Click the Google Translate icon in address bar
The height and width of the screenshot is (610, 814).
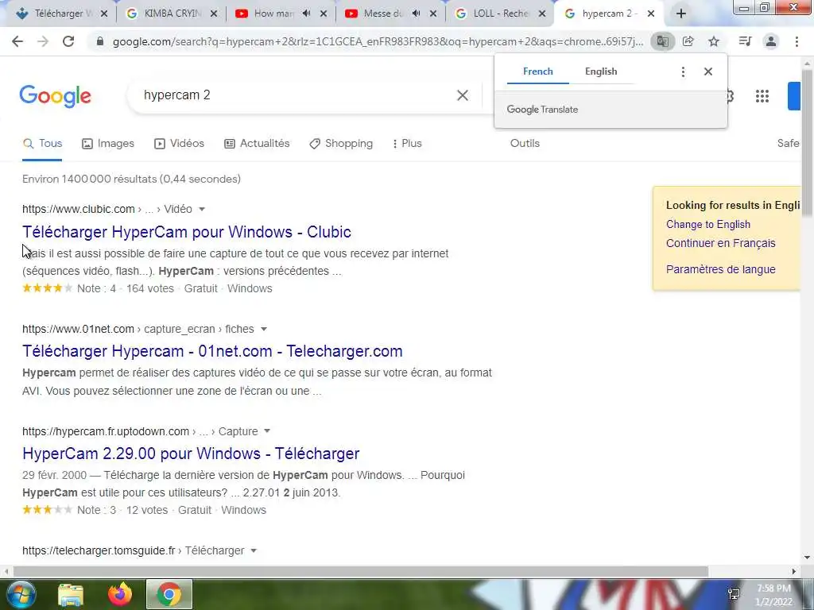pos(662,41)
